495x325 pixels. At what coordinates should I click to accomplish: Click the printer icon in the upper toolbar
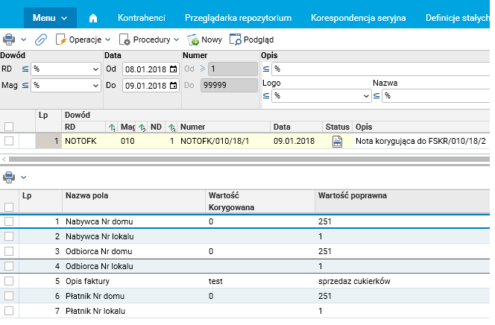(x=9, y=39)
